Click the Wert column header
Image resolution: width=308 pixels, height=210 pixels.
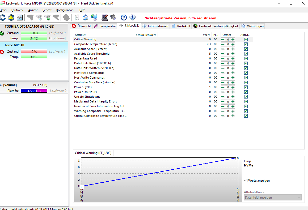tap(185, 35)
